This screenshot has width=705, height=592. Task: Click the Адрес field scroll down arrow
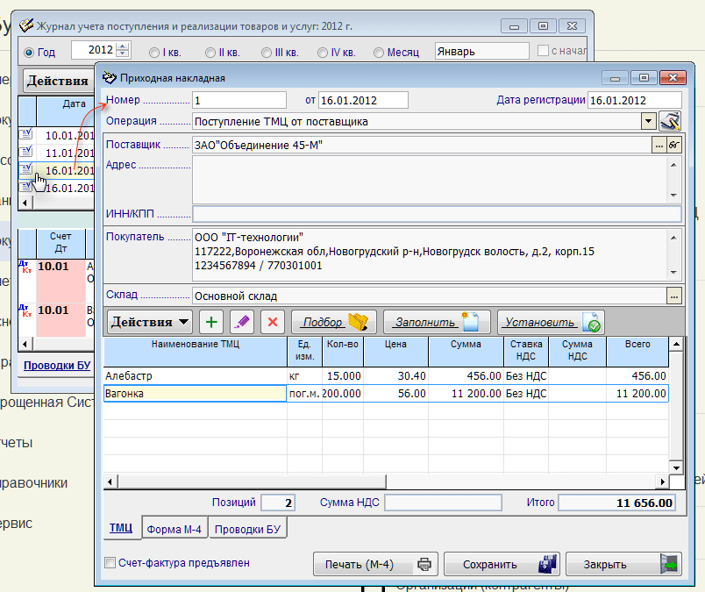tap(673, 196)
